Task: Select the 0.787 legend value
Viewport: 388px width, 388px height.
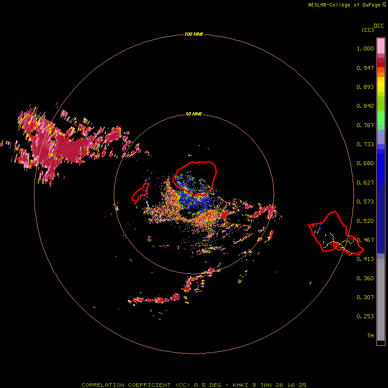Action: pos(365,125)
